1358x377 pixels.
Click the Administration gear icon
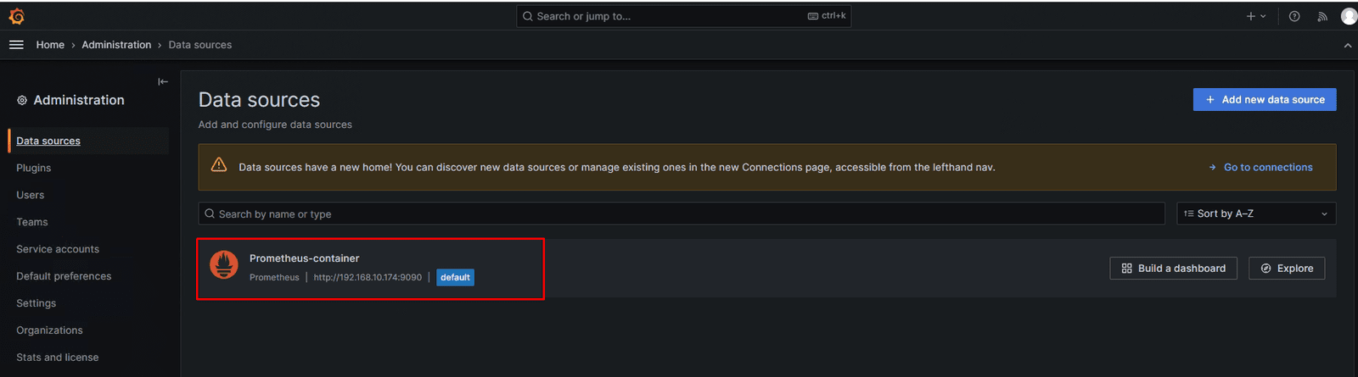[x=22, y=100]
